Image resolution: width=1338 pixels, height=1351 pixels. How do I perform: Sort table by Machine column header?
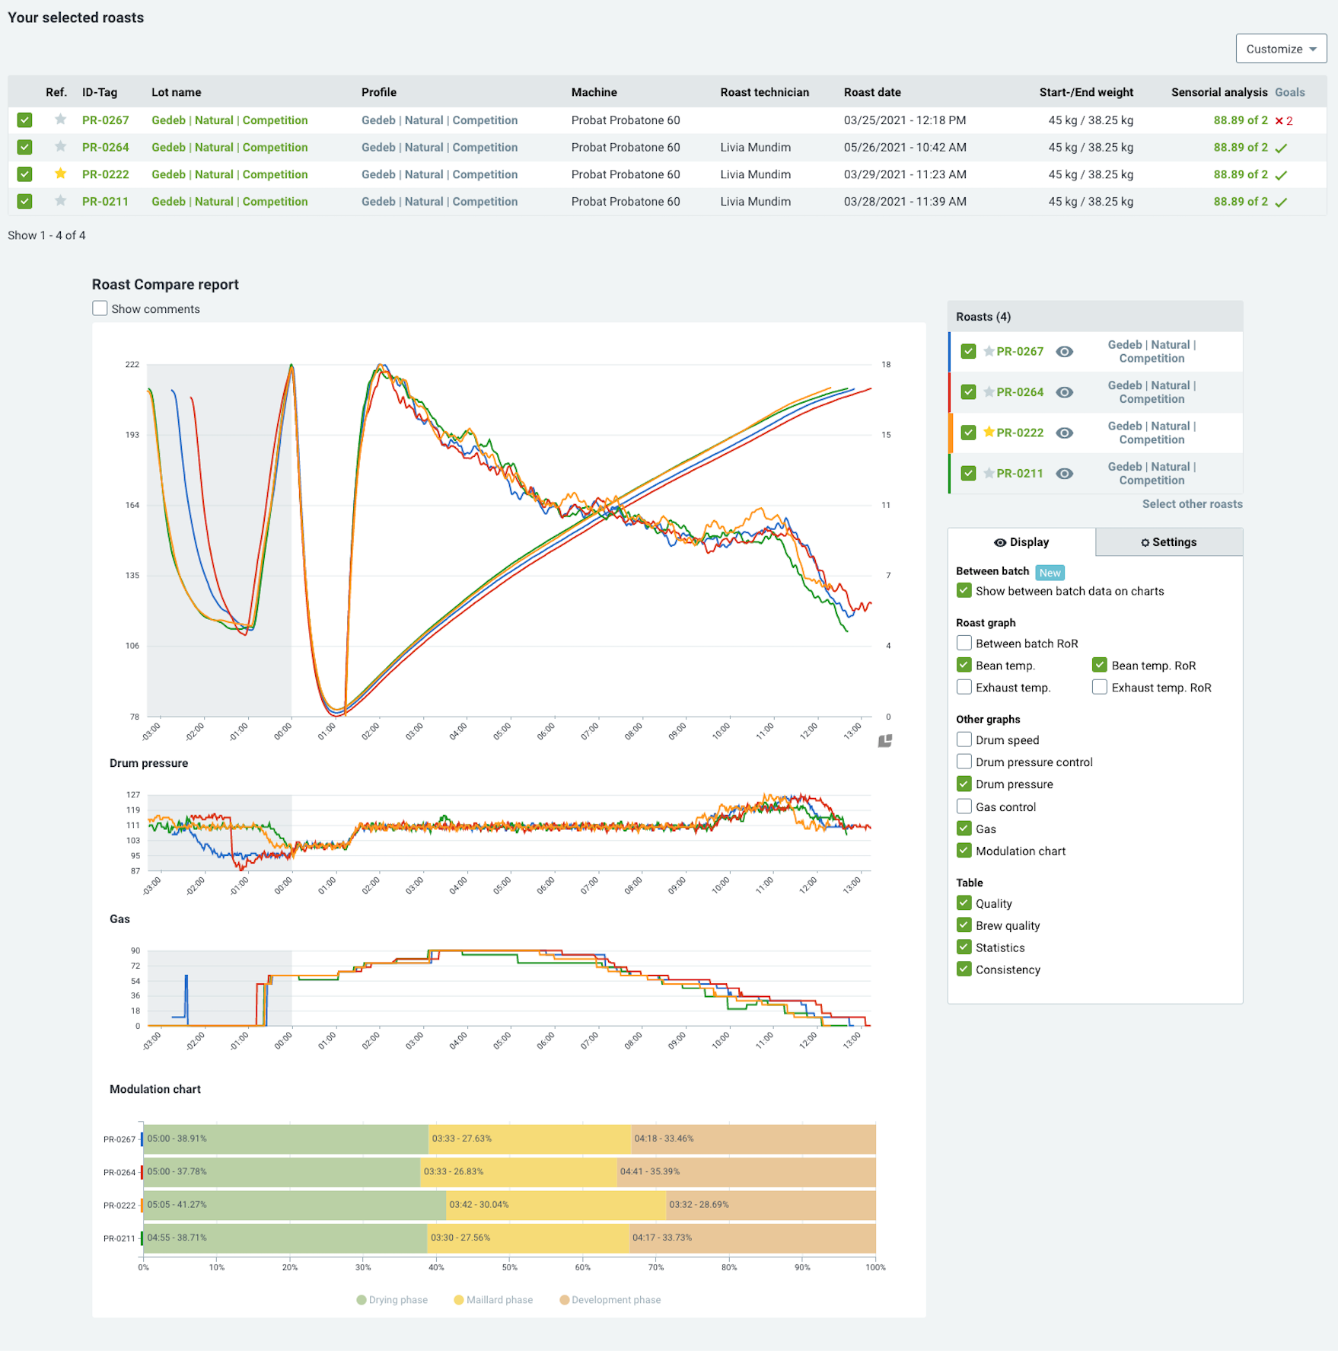pos(594,92)
